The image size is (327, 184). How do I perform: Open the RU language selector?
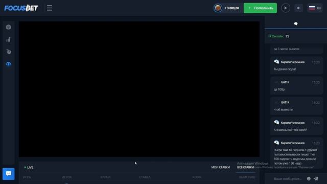point(315,8)
